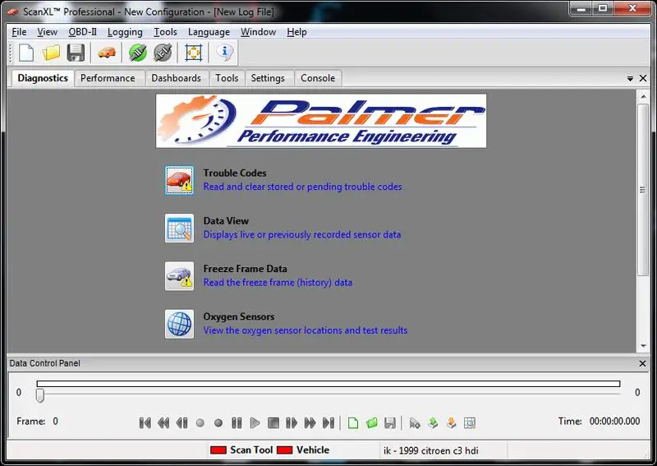Click the orange car vehicle toolbar icon
657x466 pixels.
[x=107, y=53]
